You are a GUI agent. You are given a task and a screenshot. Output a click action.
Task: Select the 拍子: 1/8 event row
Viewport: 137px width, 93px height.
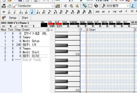[x=25, y=45]
